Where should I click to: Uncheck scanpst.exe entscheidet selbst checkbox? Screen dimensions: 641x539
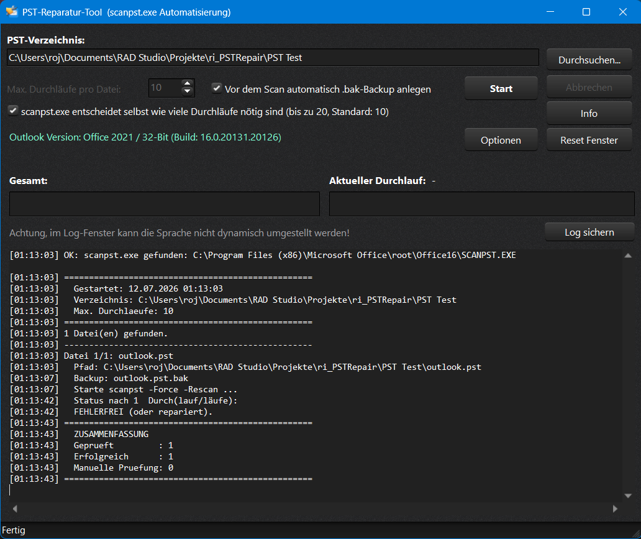click(x=13, y=111)
